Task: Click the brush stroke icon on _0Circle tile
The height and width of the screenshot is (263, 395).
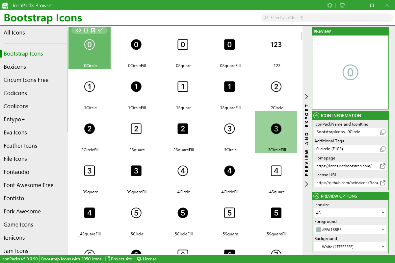Action: click(x=100, y=30)
